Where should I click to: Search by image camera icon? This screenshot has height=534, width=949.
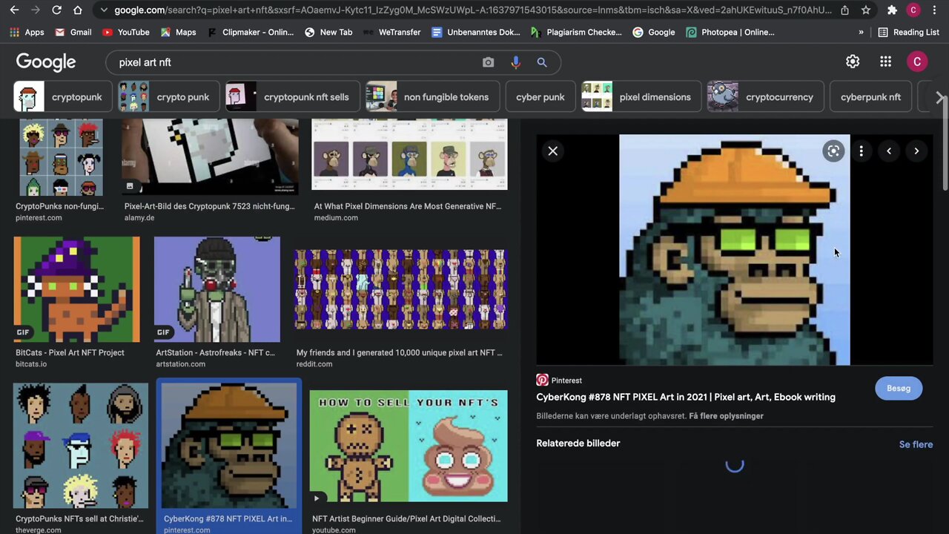pyautogui.click(x=488, y=62)
